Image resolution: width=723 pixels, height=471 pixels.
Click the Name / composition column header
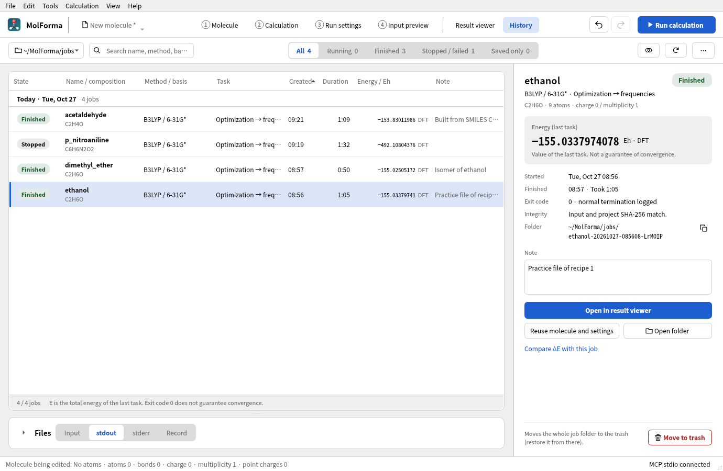[x=95, y=81]
